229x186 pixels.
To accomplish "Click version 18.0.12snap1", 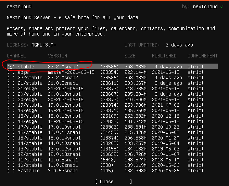I will (64, 116).
